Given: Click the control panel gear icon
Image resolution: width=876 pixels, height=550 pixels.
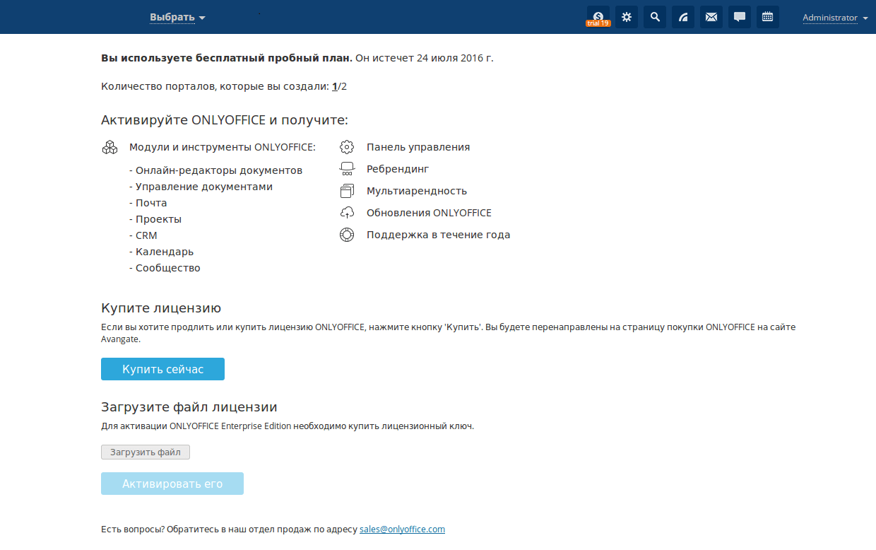Looking at the screenshot, I should [346, 147].
